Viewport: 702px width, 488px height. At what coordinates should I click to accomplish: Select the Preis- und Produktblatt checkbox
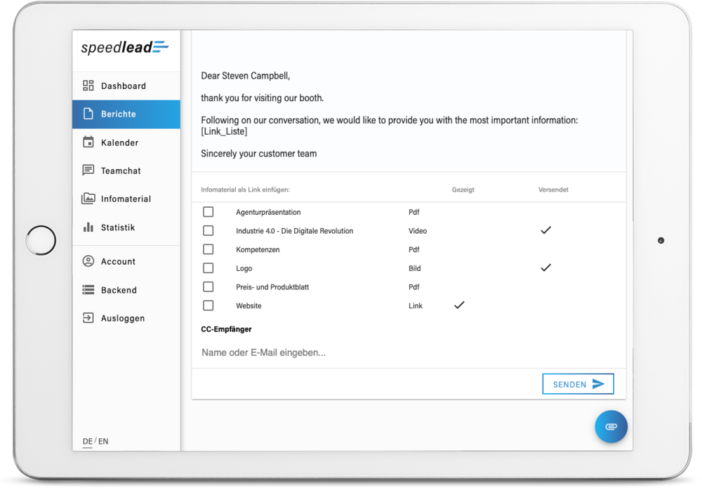coord(208,287)
